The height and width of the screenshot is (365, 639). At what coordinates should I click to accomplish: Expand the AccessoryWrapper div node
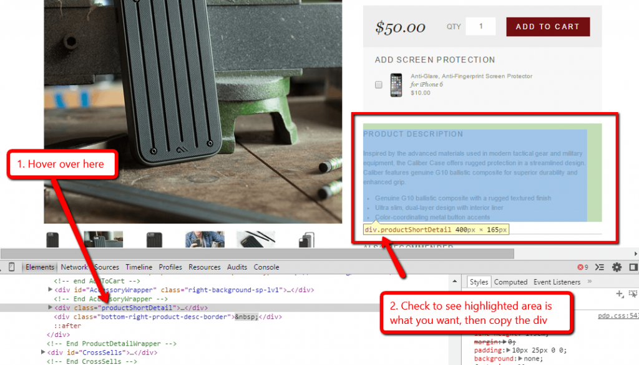click(50, 290)
